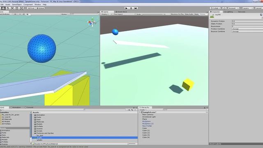This screenshot has height=148, width=263.
Task: Click the Fonts folder icon in Assets list
Action: [x=35, y=117]
